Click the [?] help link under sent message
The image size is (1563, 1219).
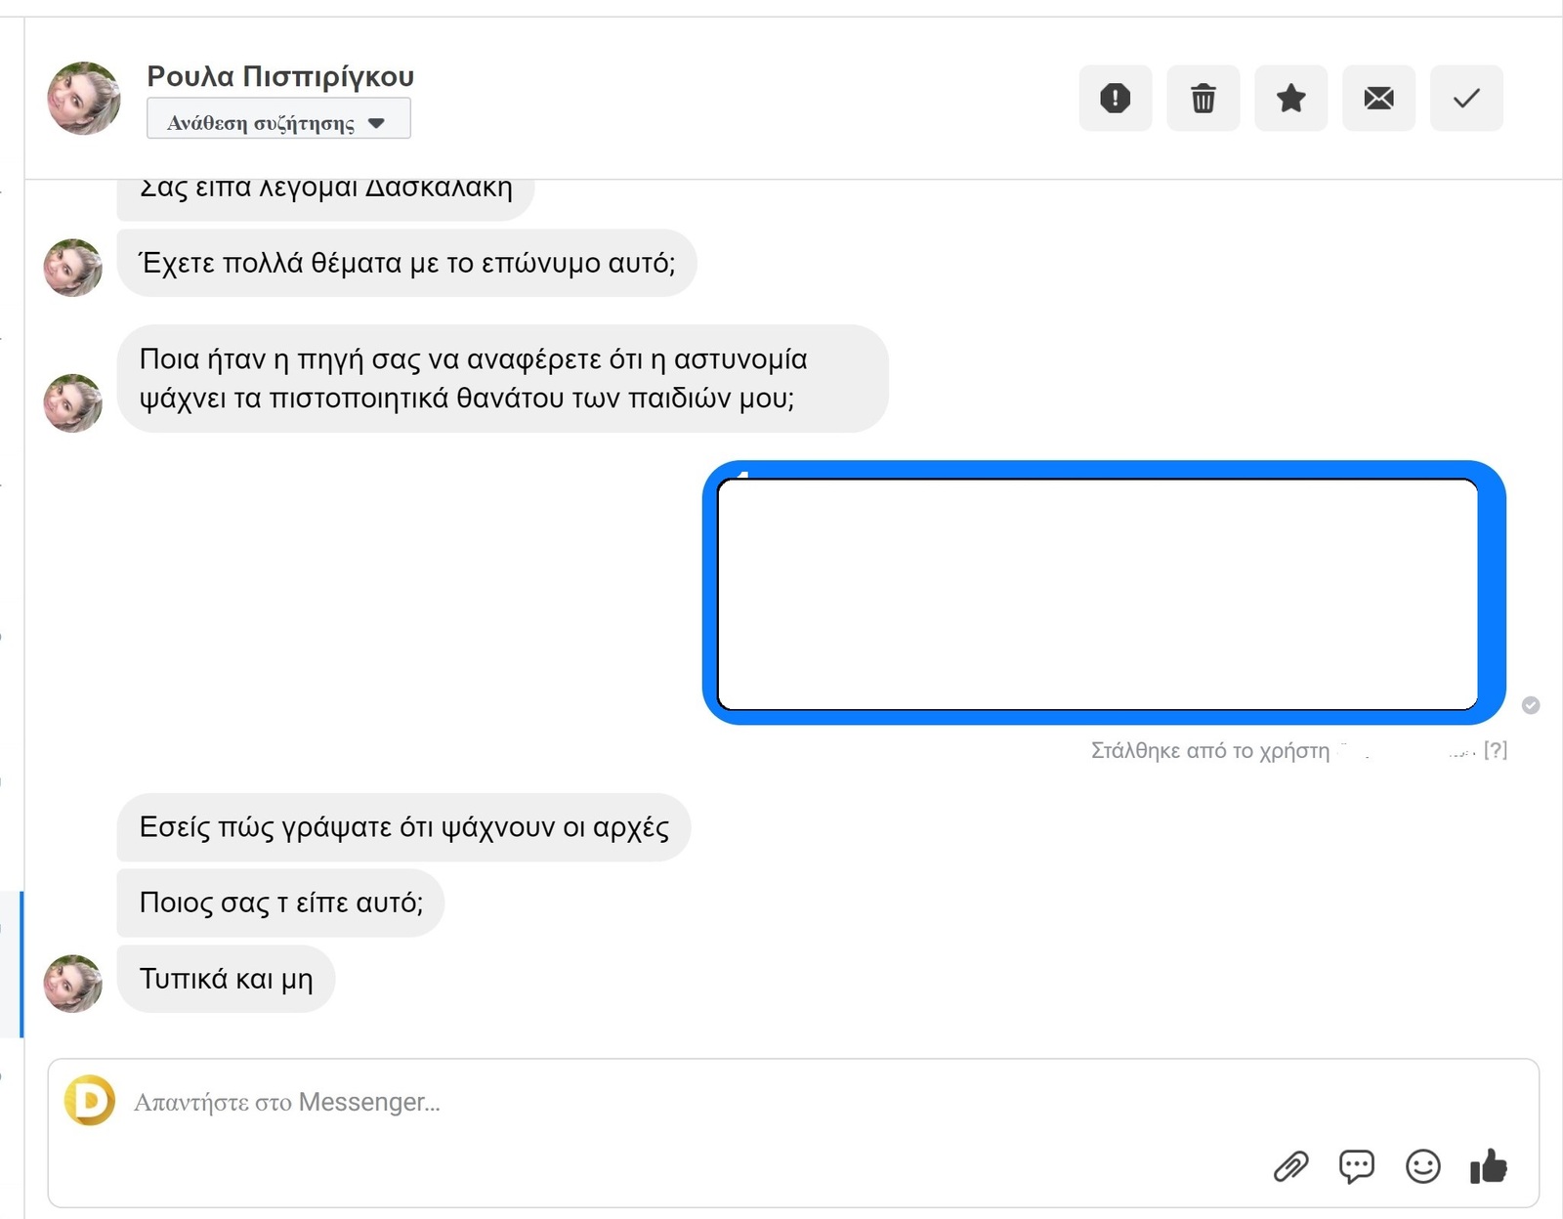coord(1495,750)
